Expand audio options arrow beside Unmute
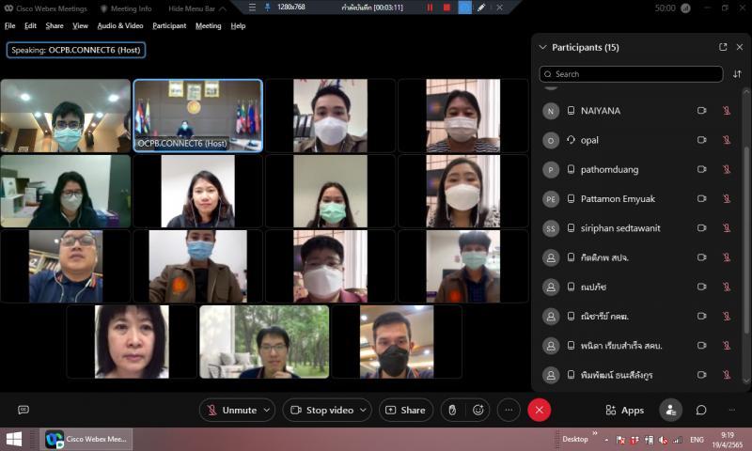This screenshot has height=451, width=752. point(267,410)
